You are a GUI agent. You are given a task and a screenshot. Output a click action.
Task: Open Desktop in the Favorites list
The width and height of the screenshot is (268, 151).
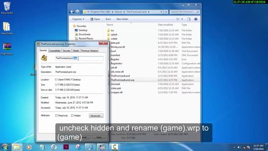point(83,30)
